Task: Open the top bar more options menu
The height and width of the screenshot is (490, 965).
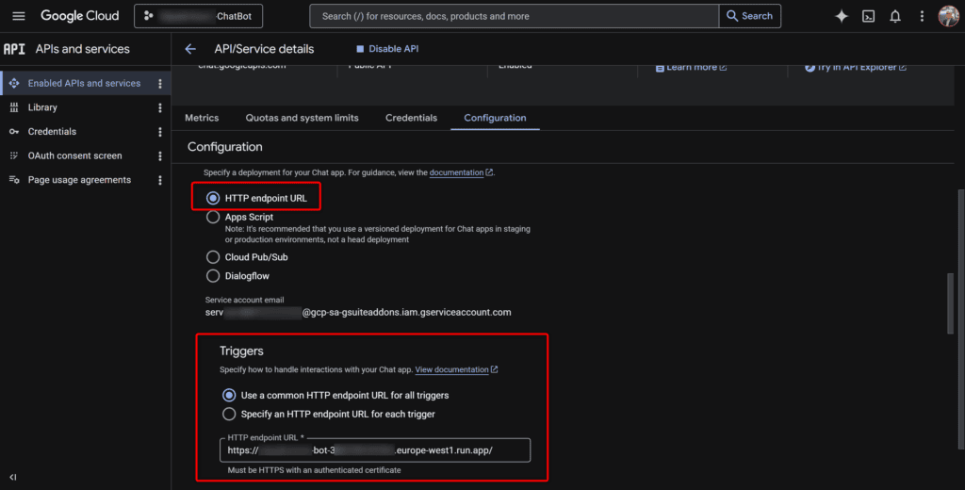Action: [x=922, y=17]
